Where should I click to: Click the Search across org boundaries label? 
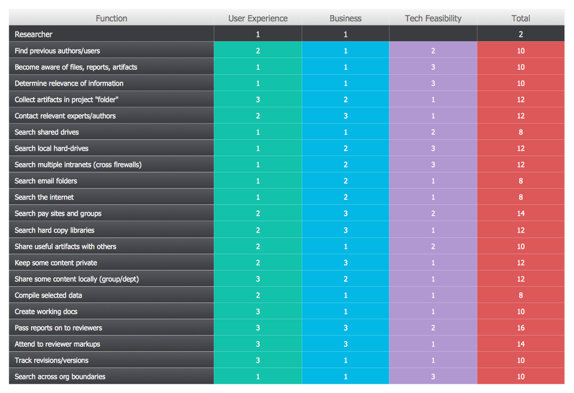(x=60, y=377)
